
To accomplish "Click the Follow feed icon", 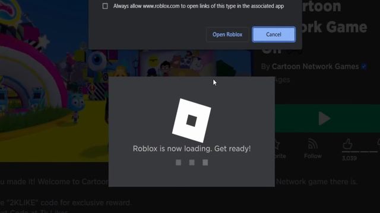I will tap(313, 144).
